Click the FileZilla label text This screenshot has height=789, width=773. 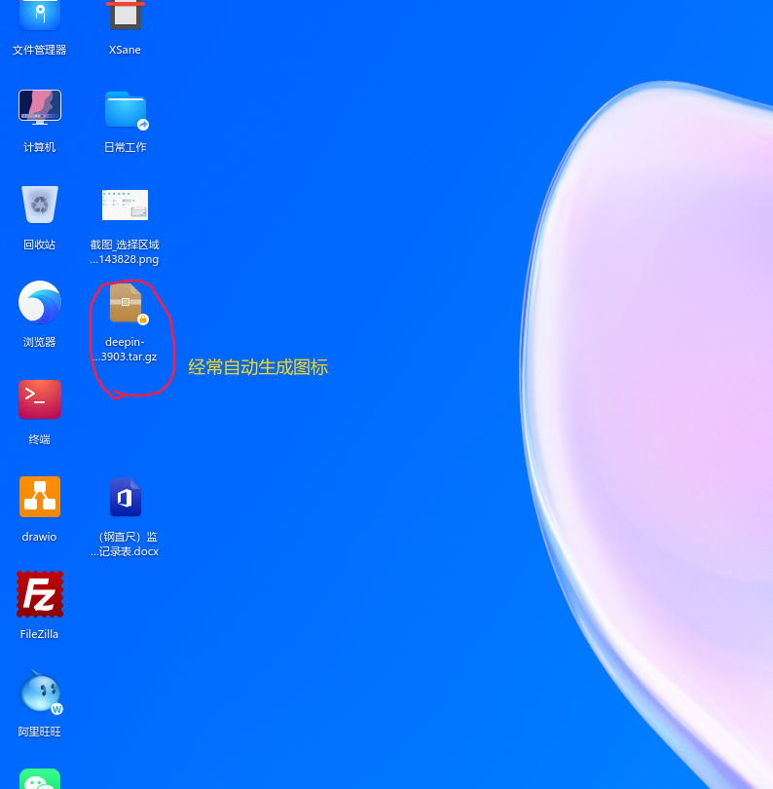(x=39, y=634)
